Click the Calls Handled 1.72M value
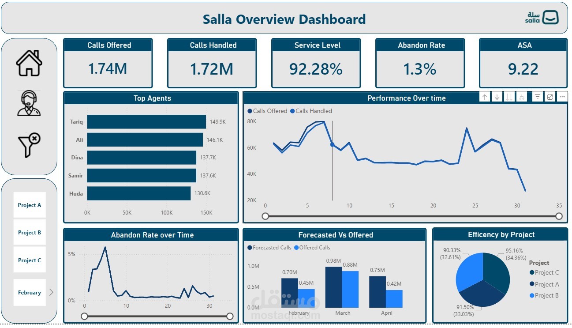The height and width of the screenshot is (328, 572). coord(212,69)
